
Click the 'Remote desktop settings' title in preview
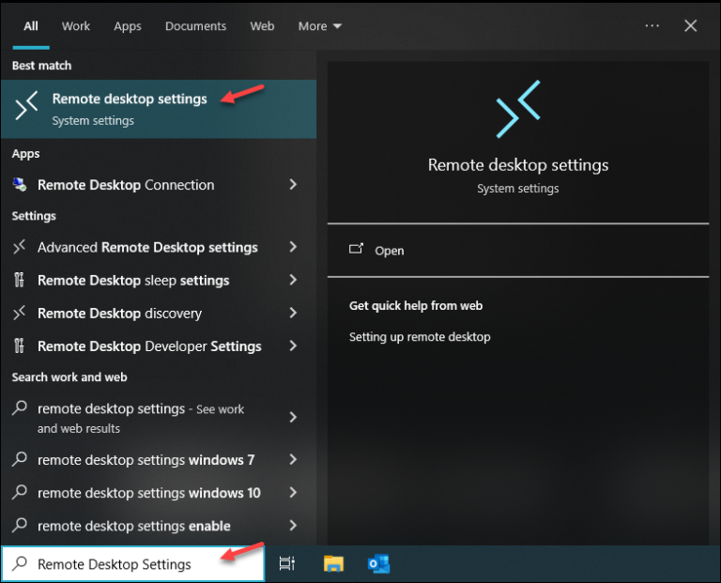click(518, 164)
